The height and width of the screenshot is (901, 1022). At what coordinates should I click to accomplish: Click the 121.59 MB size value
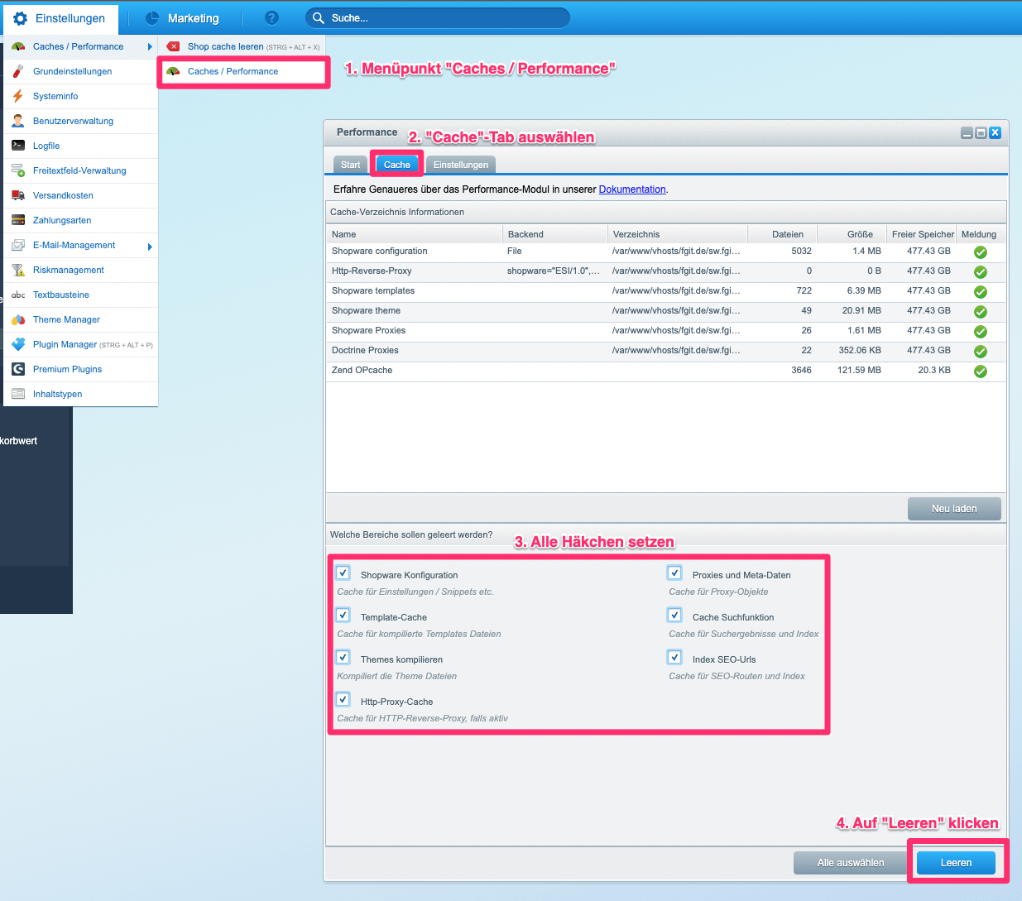[x=859, y=371]
